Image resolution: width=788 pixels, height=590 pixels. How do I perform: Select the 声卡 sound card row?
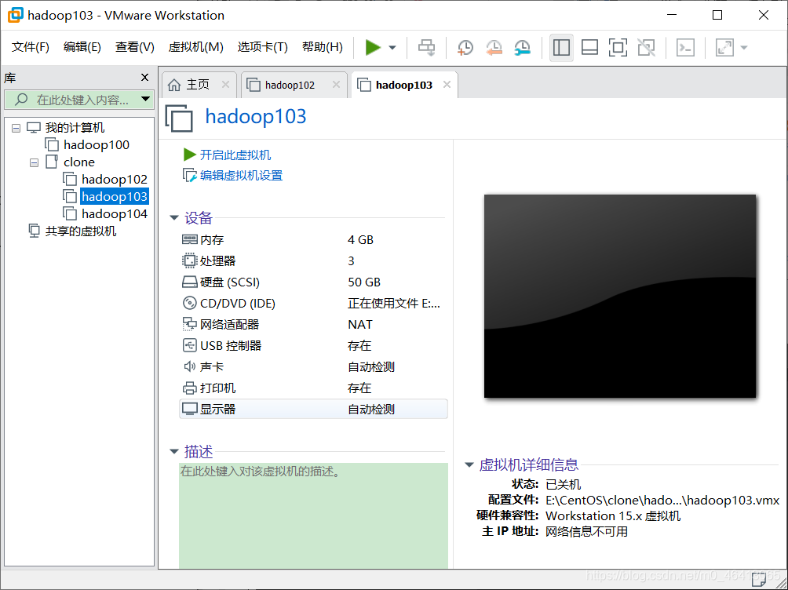pos(313,367)
